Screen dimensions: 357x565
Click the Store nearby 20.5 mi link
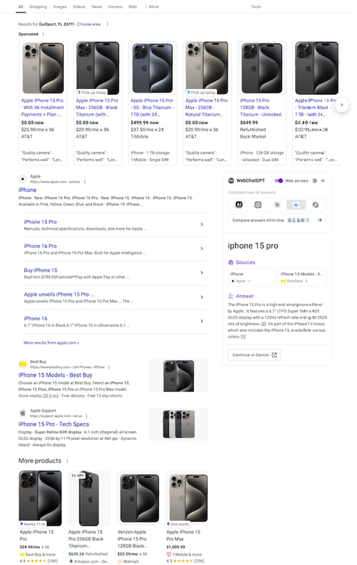coord(50,396)
